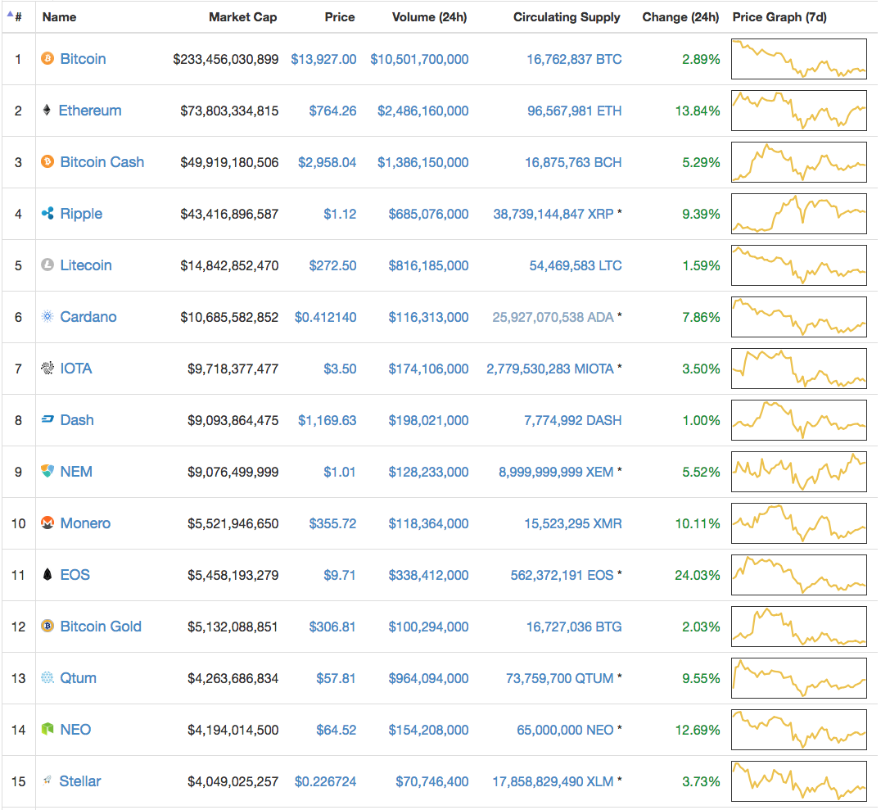Click the NEO green logo icon
Image resolution: width=890 pixels, height=810 pixels.
47,729
